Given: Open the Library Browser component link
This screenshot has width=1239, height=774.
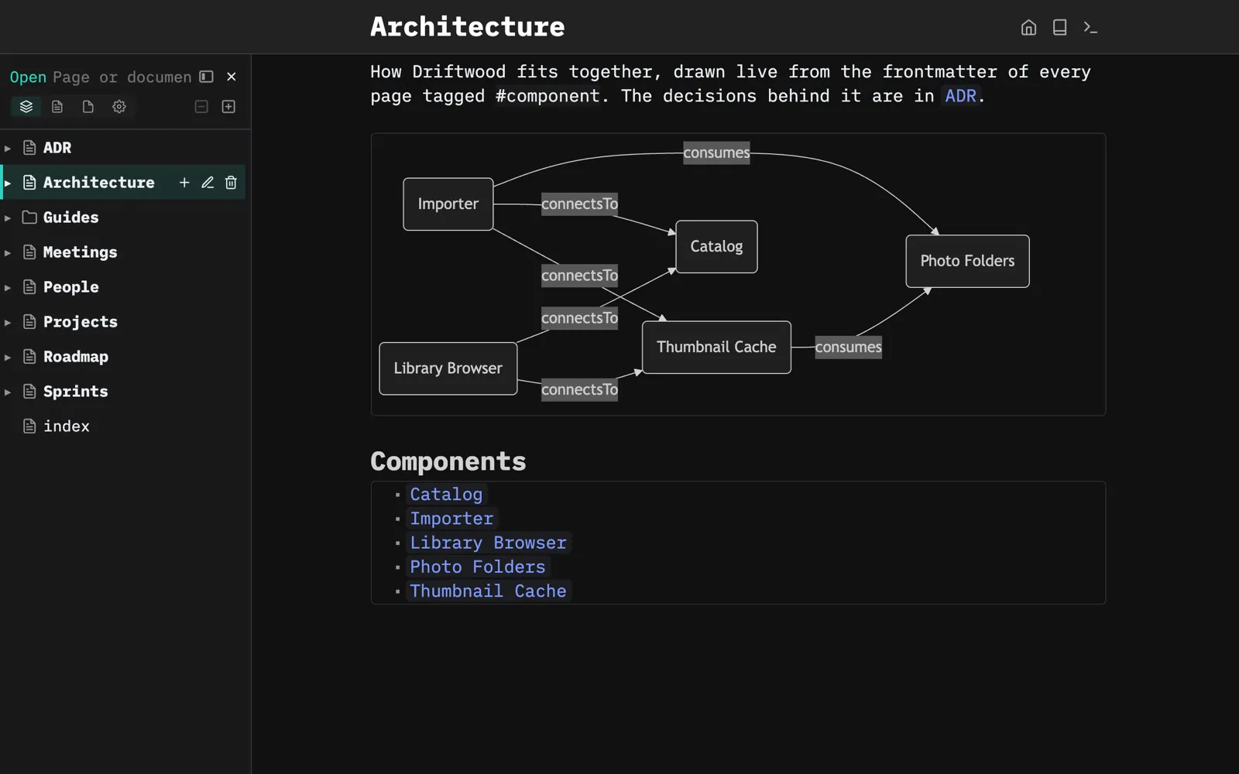Looking at the screenshot, I should point(488,543).
